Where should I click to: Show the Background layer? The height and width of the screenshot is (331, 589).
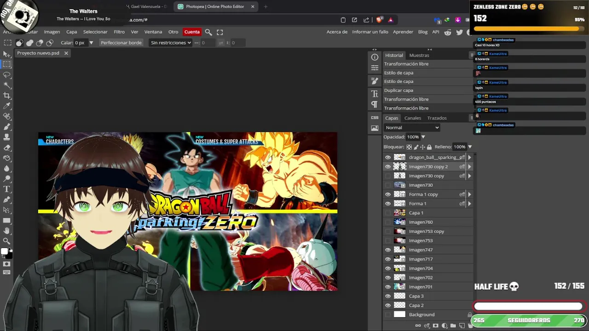pyautogui.click(x=388, y=314)
